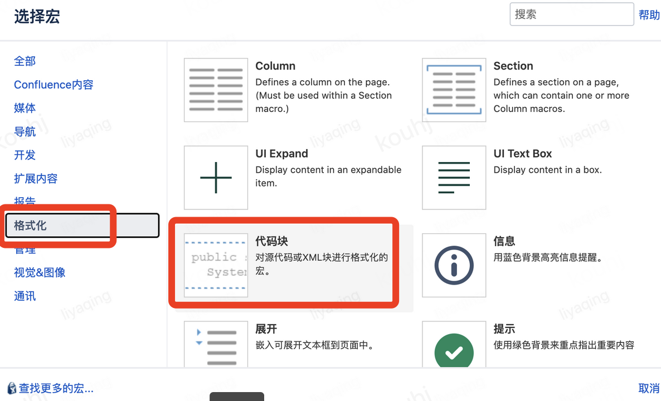Select the Column macro icon

tap(216, 90)
